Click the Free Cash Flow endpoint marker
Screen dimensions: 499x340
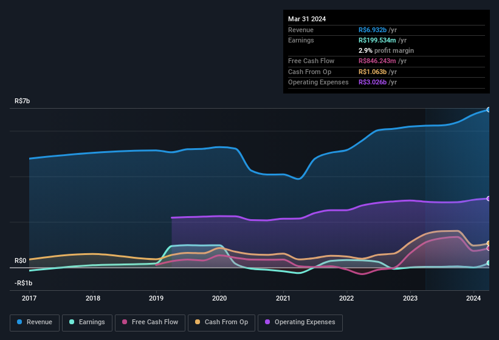(x=489, y=248)
